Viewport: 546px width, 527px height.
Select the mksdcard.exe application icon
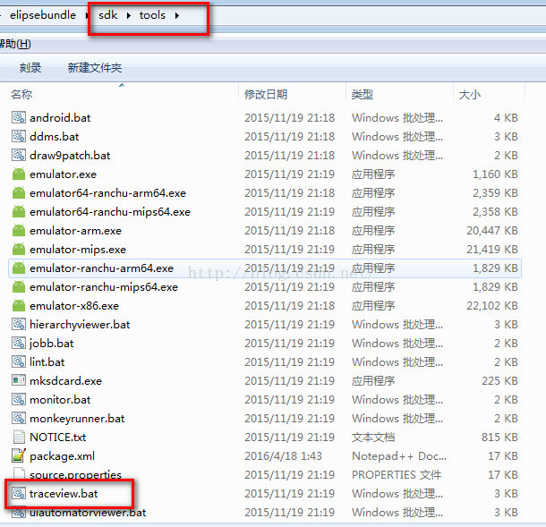point(19,380)
